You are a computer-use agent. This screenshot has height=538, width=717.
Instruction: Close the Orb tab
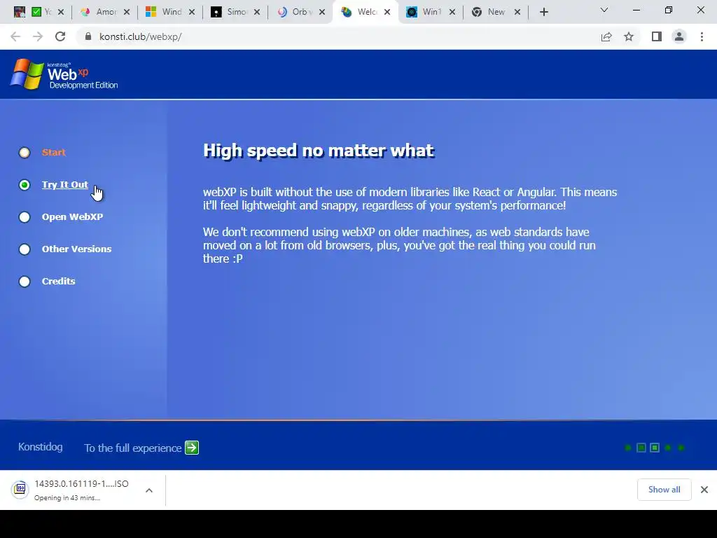[x=322, y=12]
